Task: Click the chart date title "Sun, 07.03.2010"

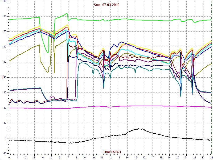Action: [x=106, y=5]
